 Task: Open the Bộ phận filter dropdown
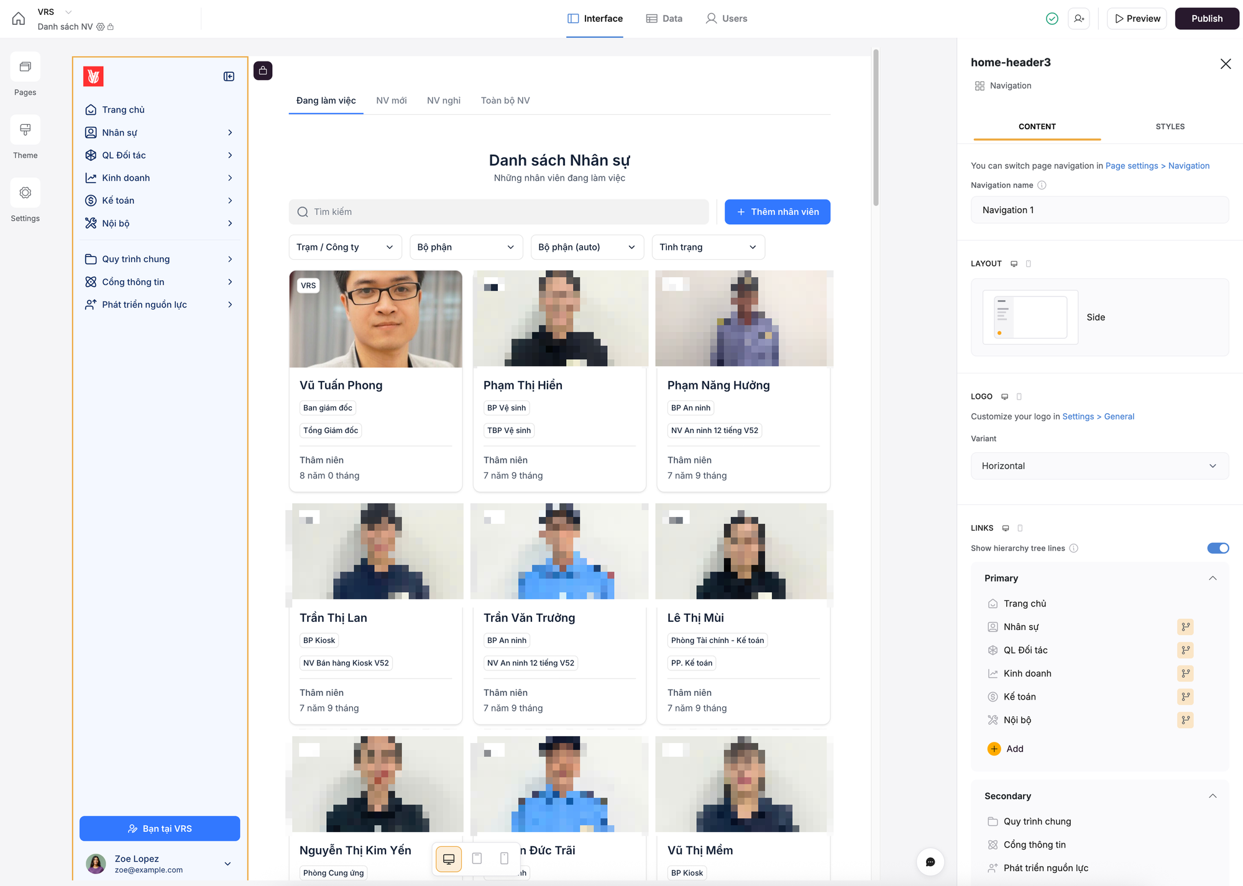466,247
